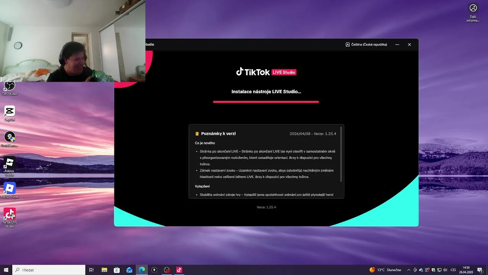Click the Meet Now tray icon
Screen dimensions: 488x275
click(415, 270)
